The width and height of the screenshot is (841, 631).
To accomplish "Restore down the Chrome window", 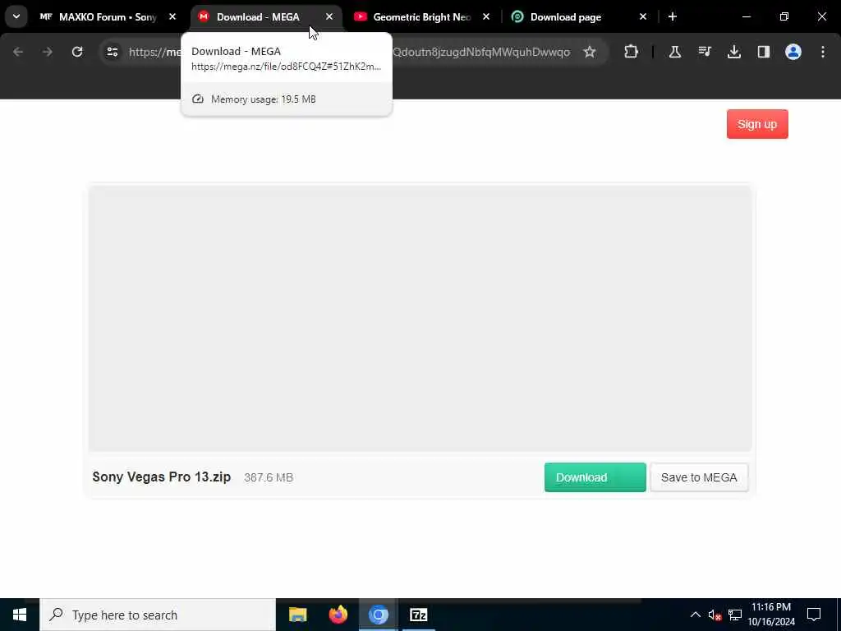I will point(784,17).
